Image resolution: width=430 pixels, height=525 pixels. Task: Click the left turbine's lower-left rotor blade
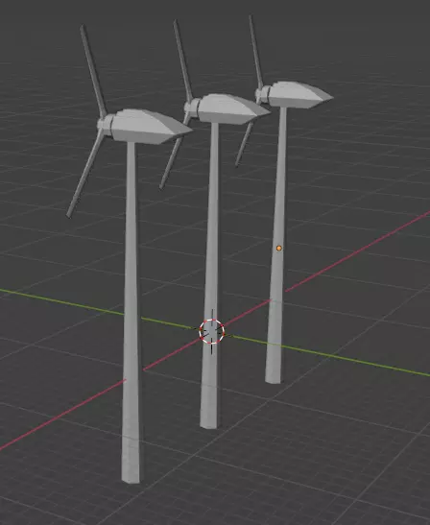pos(85,174)
